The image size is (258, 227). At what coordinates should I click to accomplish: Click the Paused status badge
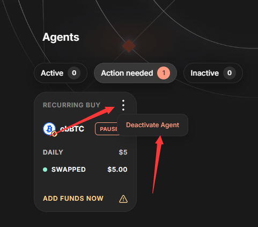(x=107, y=129)
